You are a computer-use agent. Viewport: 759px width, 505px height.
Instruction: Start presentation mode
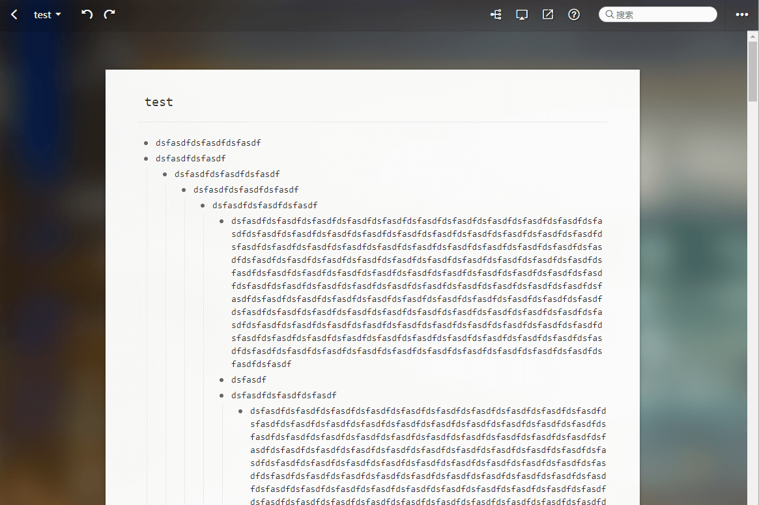pos(521,14)
